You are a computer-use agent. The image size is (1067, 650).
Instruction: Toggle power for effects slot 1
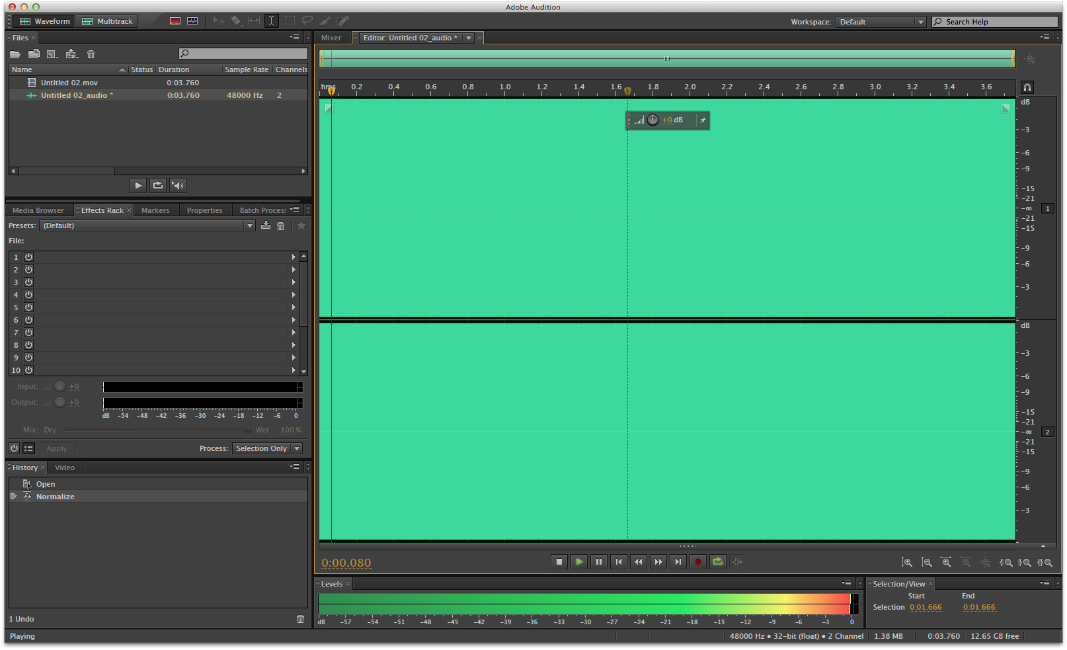[29, 257]
